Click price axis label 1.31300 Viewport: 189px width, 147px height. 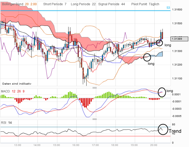(x=177, y=51)
